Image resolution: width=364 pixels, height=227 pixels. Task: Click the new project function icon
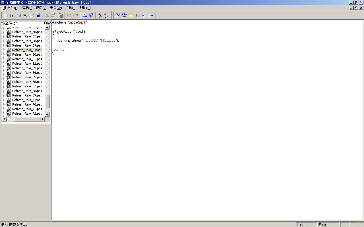click(x=12, y=15)
